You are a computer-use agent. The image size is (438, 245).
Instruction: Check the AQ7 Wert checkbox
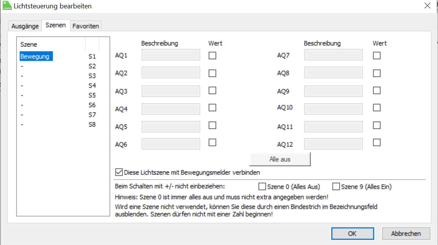click(377, 56)
